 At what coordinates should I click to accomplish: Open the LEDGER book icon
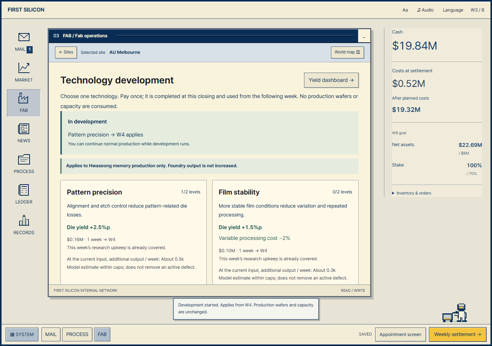24,190
